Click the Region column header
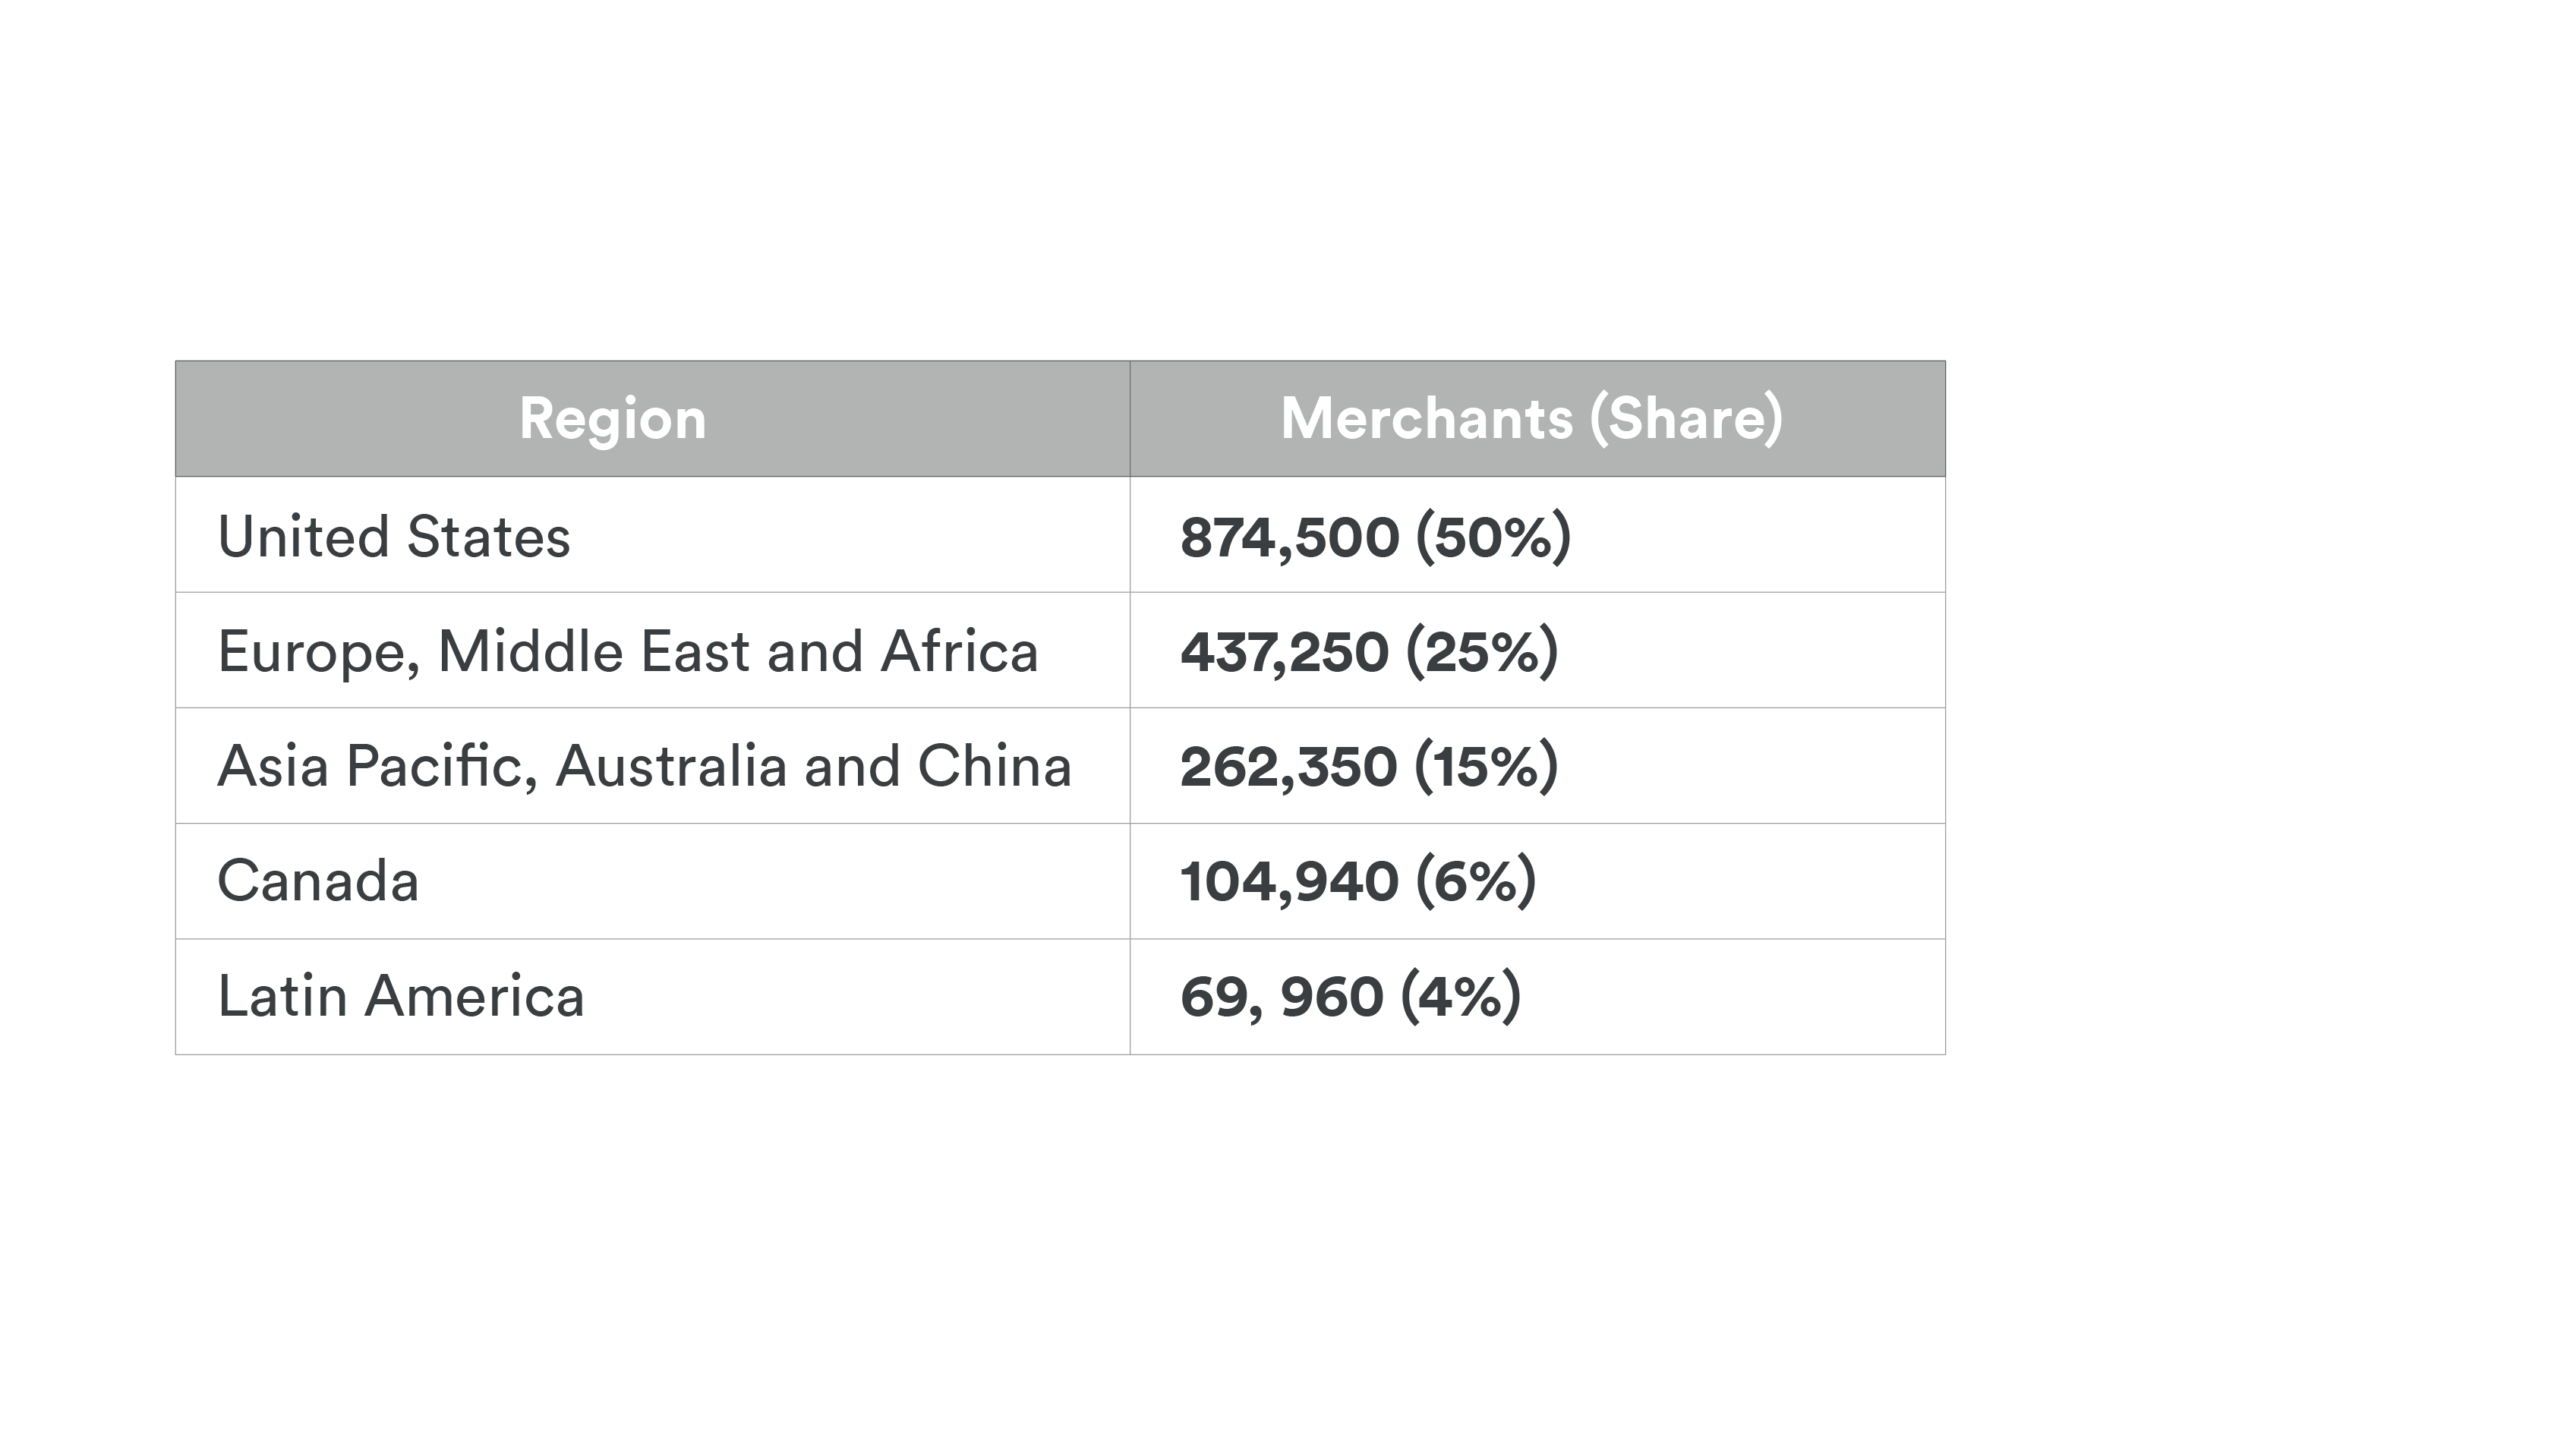The height and width of the screenshot is (1456, 2576). (612, 418)
